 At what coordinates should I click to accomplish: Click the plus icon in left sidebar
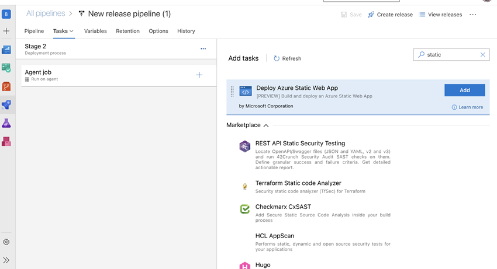(6, 31)
